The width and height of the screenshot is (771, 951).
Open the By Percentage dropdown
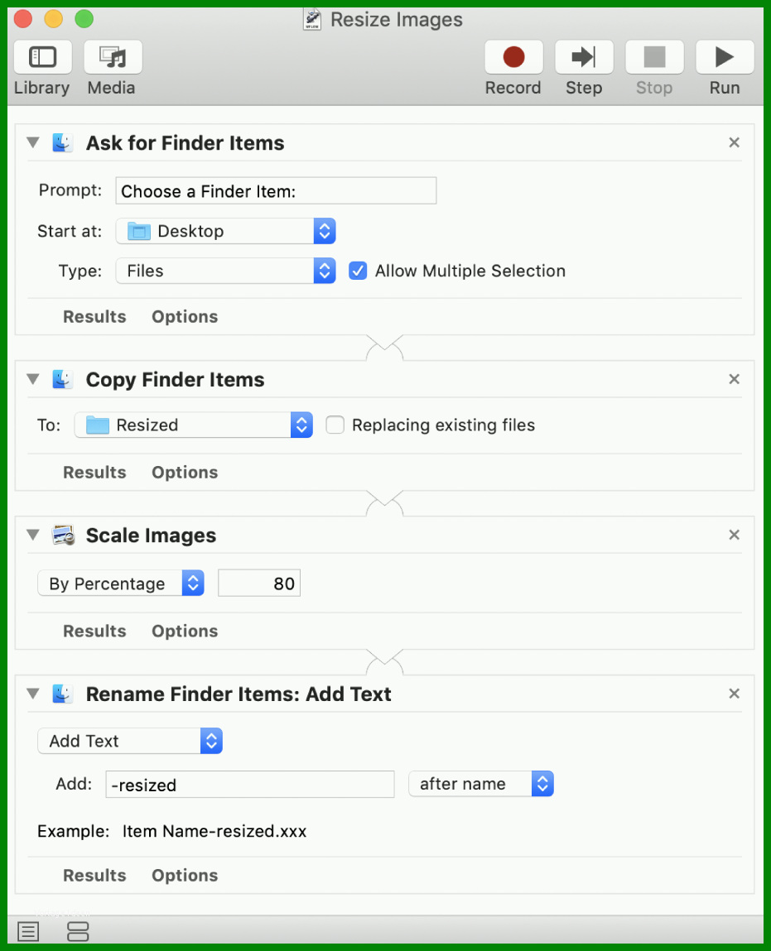tap(121, 583)
